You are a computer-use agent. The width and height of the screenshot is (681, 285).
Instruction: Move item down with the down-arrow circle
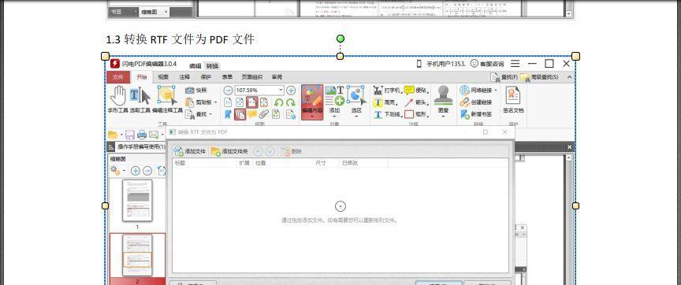tap(270, 151)
